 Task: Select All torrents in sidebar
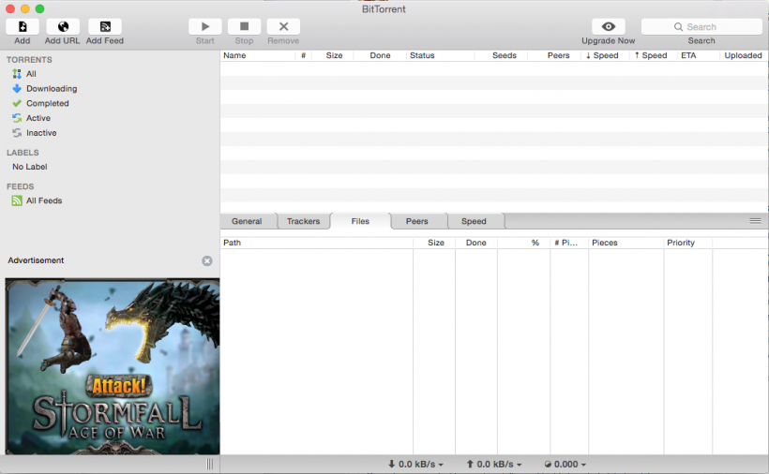tap(31, 74)
